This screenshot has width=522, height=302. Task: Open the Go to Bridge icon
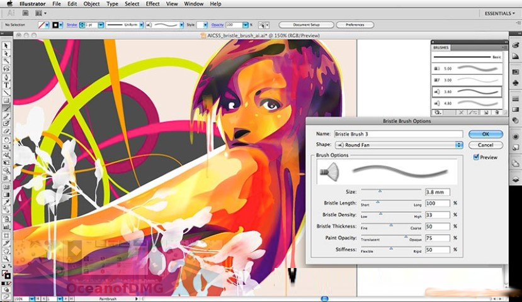[25, 13]
